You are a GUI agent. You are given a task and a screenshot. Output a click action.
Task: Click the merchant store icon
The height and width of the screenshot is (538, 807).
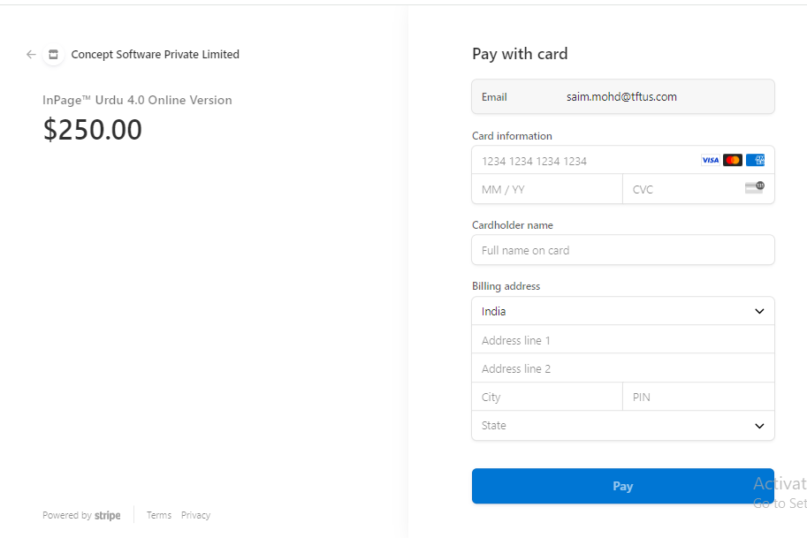53,55
